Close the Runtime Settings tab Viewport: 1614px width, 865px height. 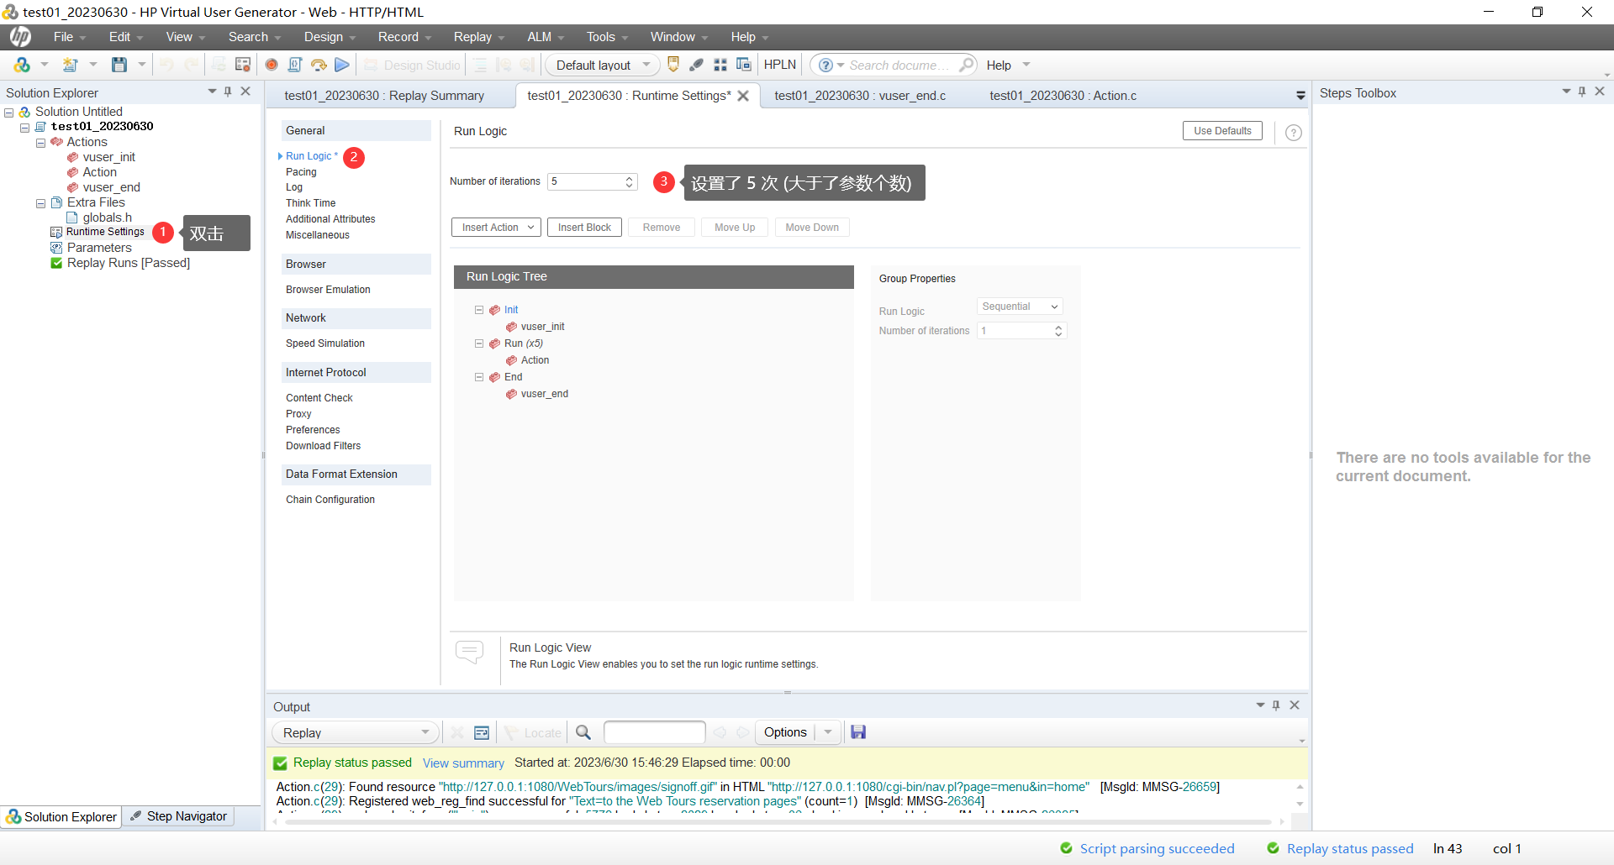[743, 96]
